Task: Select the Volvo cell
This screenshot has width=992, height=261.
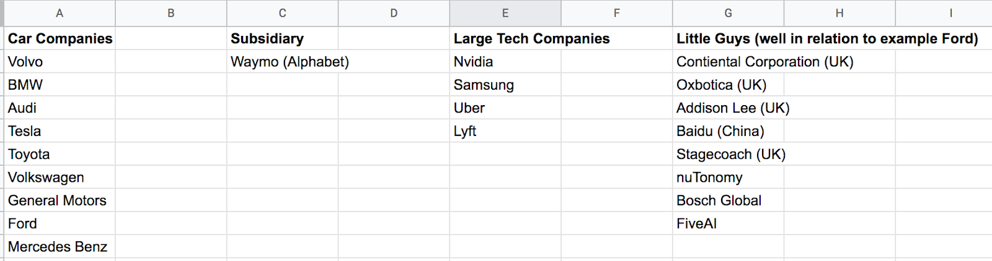Action: [60, 61]
